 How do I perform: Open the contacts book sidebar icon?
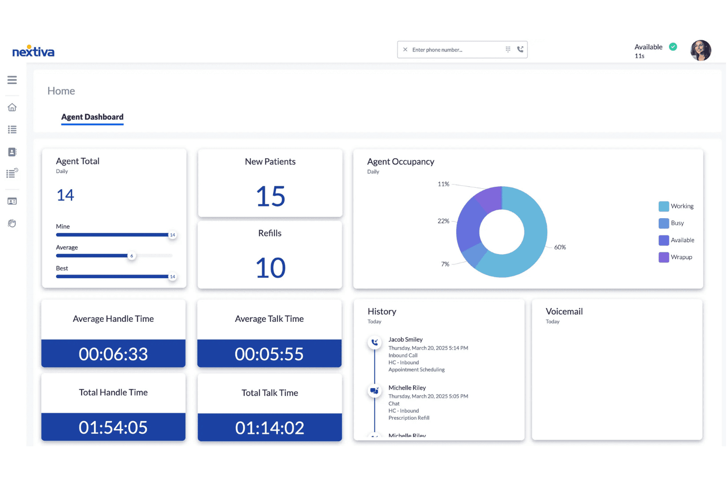click(12, 152)
